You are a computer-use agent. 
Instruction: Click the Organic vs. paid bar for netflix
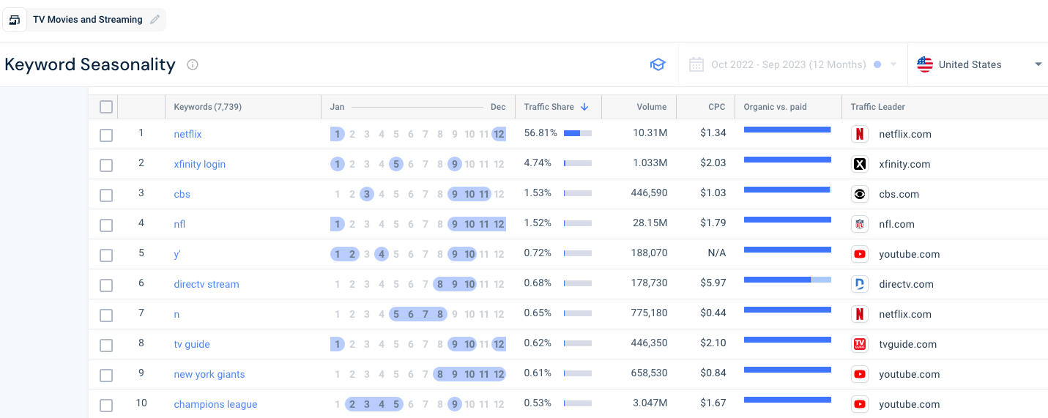pos(787,130)
